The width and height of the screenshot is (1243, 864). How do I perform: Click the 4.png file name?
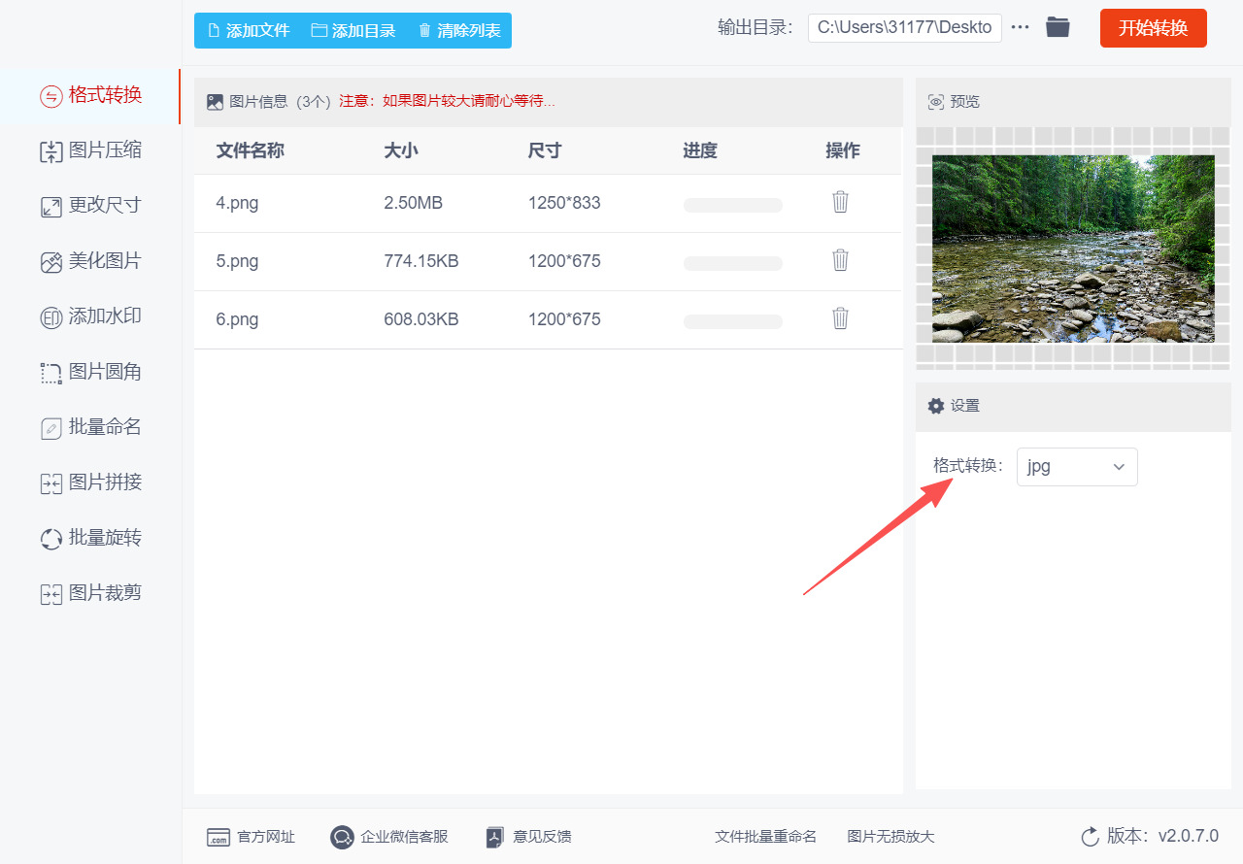237,203
